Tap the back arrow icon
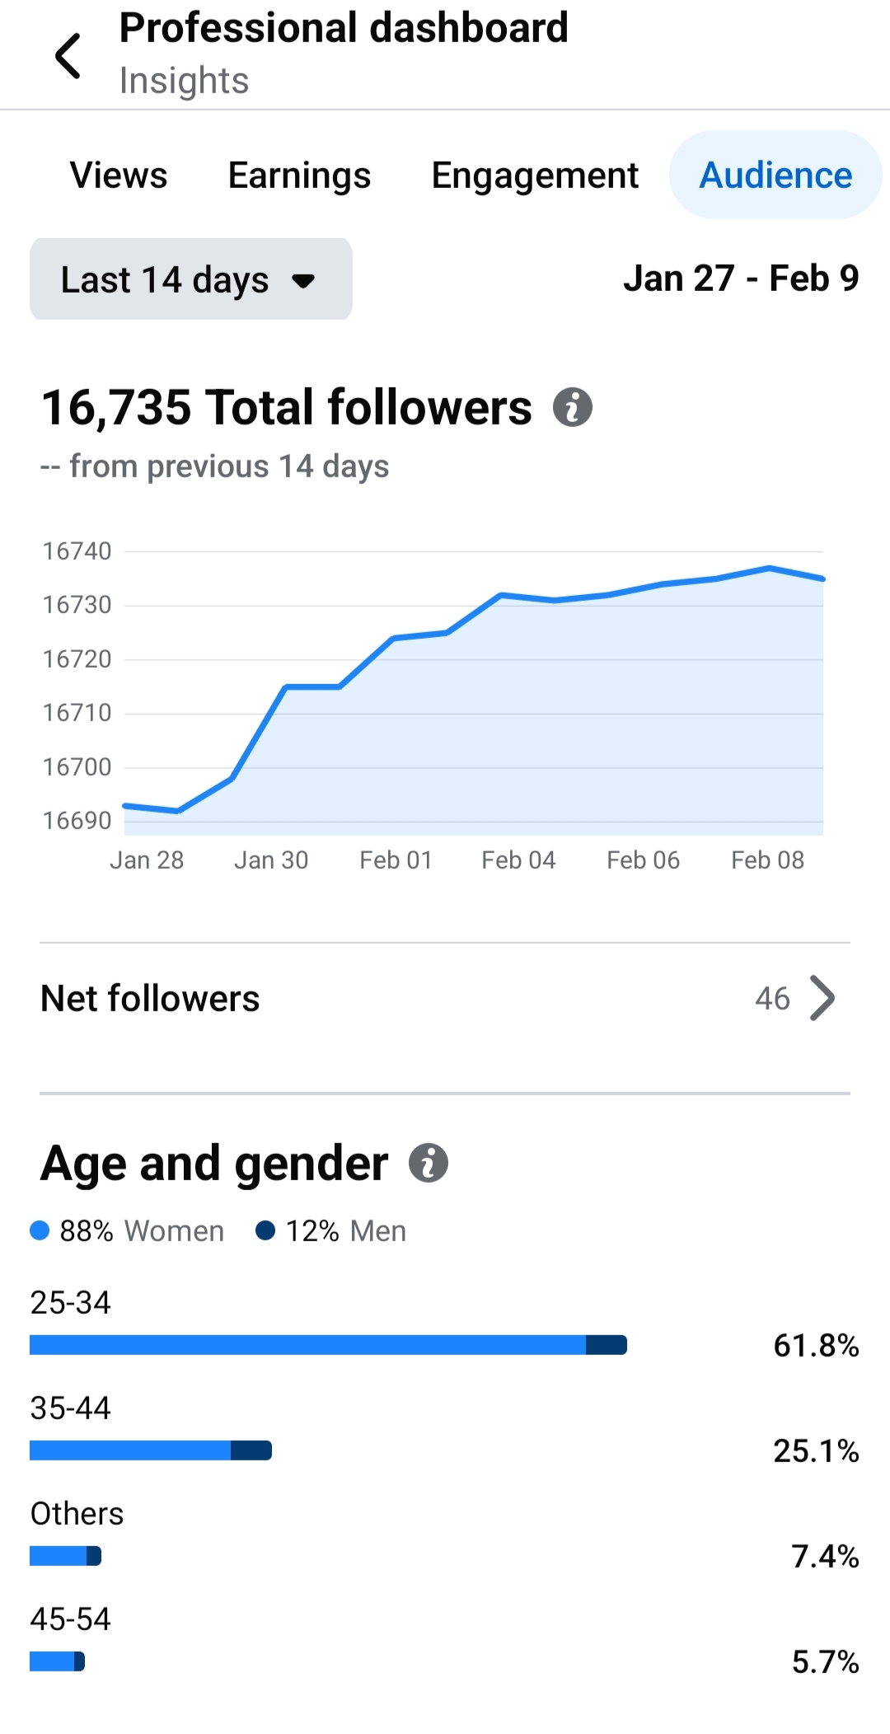 point(68,56)
